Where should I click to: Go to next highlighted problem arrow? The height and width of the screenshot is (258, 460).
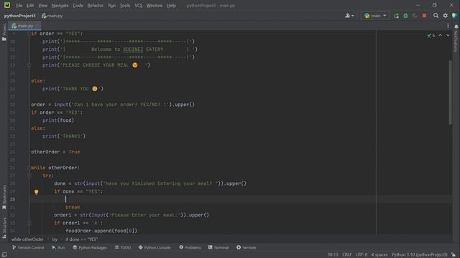(x=448, y=35)
